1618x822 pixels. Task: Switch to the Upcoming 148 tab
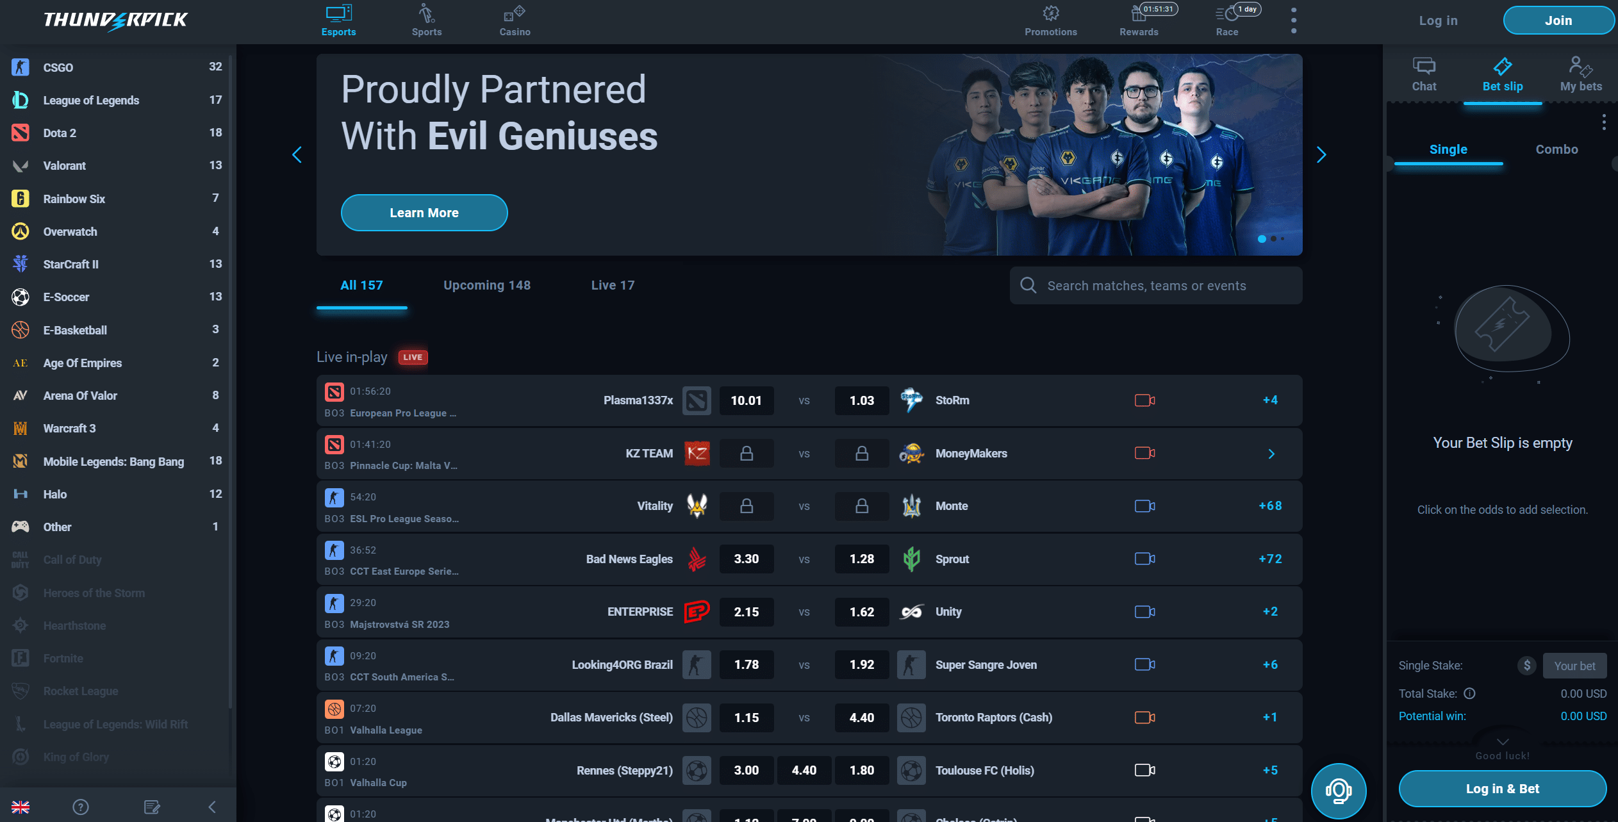coord(487,286)
